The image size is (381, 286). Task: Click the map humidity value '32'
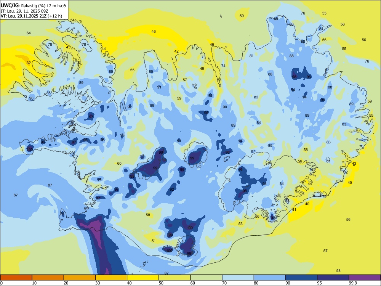point(29,63)
